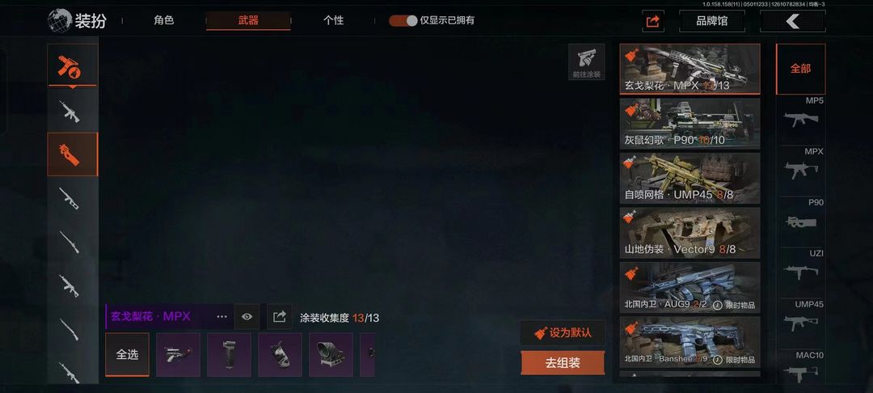Toggle the eye preview for 玄戈梨花 MPX
Screen dimensions: 873x393
(247, 317)
